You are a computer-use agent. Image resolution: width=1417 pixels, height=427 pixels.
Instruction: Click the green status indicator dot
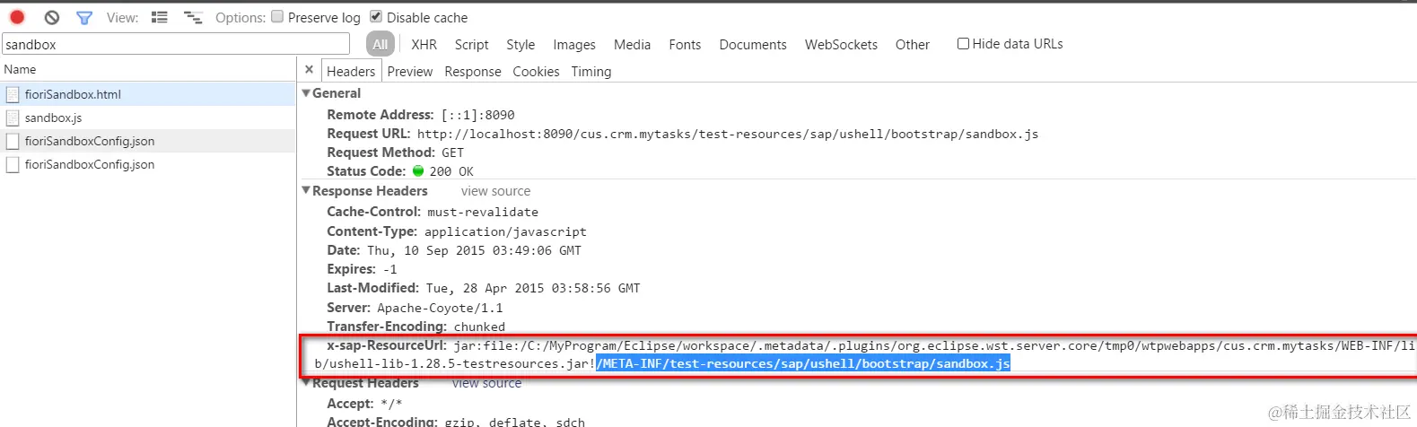point(418,170)
